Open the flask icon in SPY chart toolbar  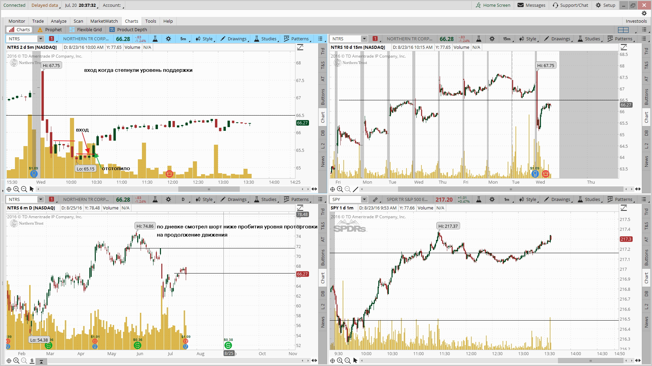[479, 199]
